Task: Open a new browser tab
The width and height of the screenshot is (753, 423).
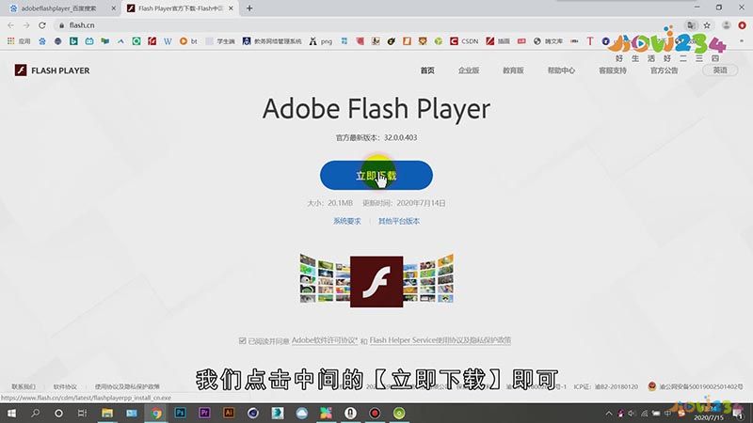Action: (249, 8)
